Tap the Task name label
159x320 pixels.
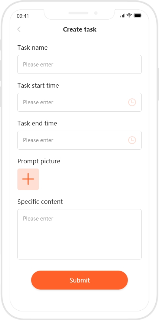click(x=32, y=48)
